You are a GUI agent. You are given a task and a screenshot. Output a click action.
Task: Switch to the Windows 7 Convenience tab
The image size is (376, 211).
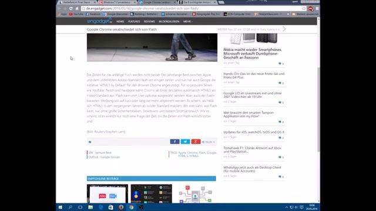[x=117, y=2]
